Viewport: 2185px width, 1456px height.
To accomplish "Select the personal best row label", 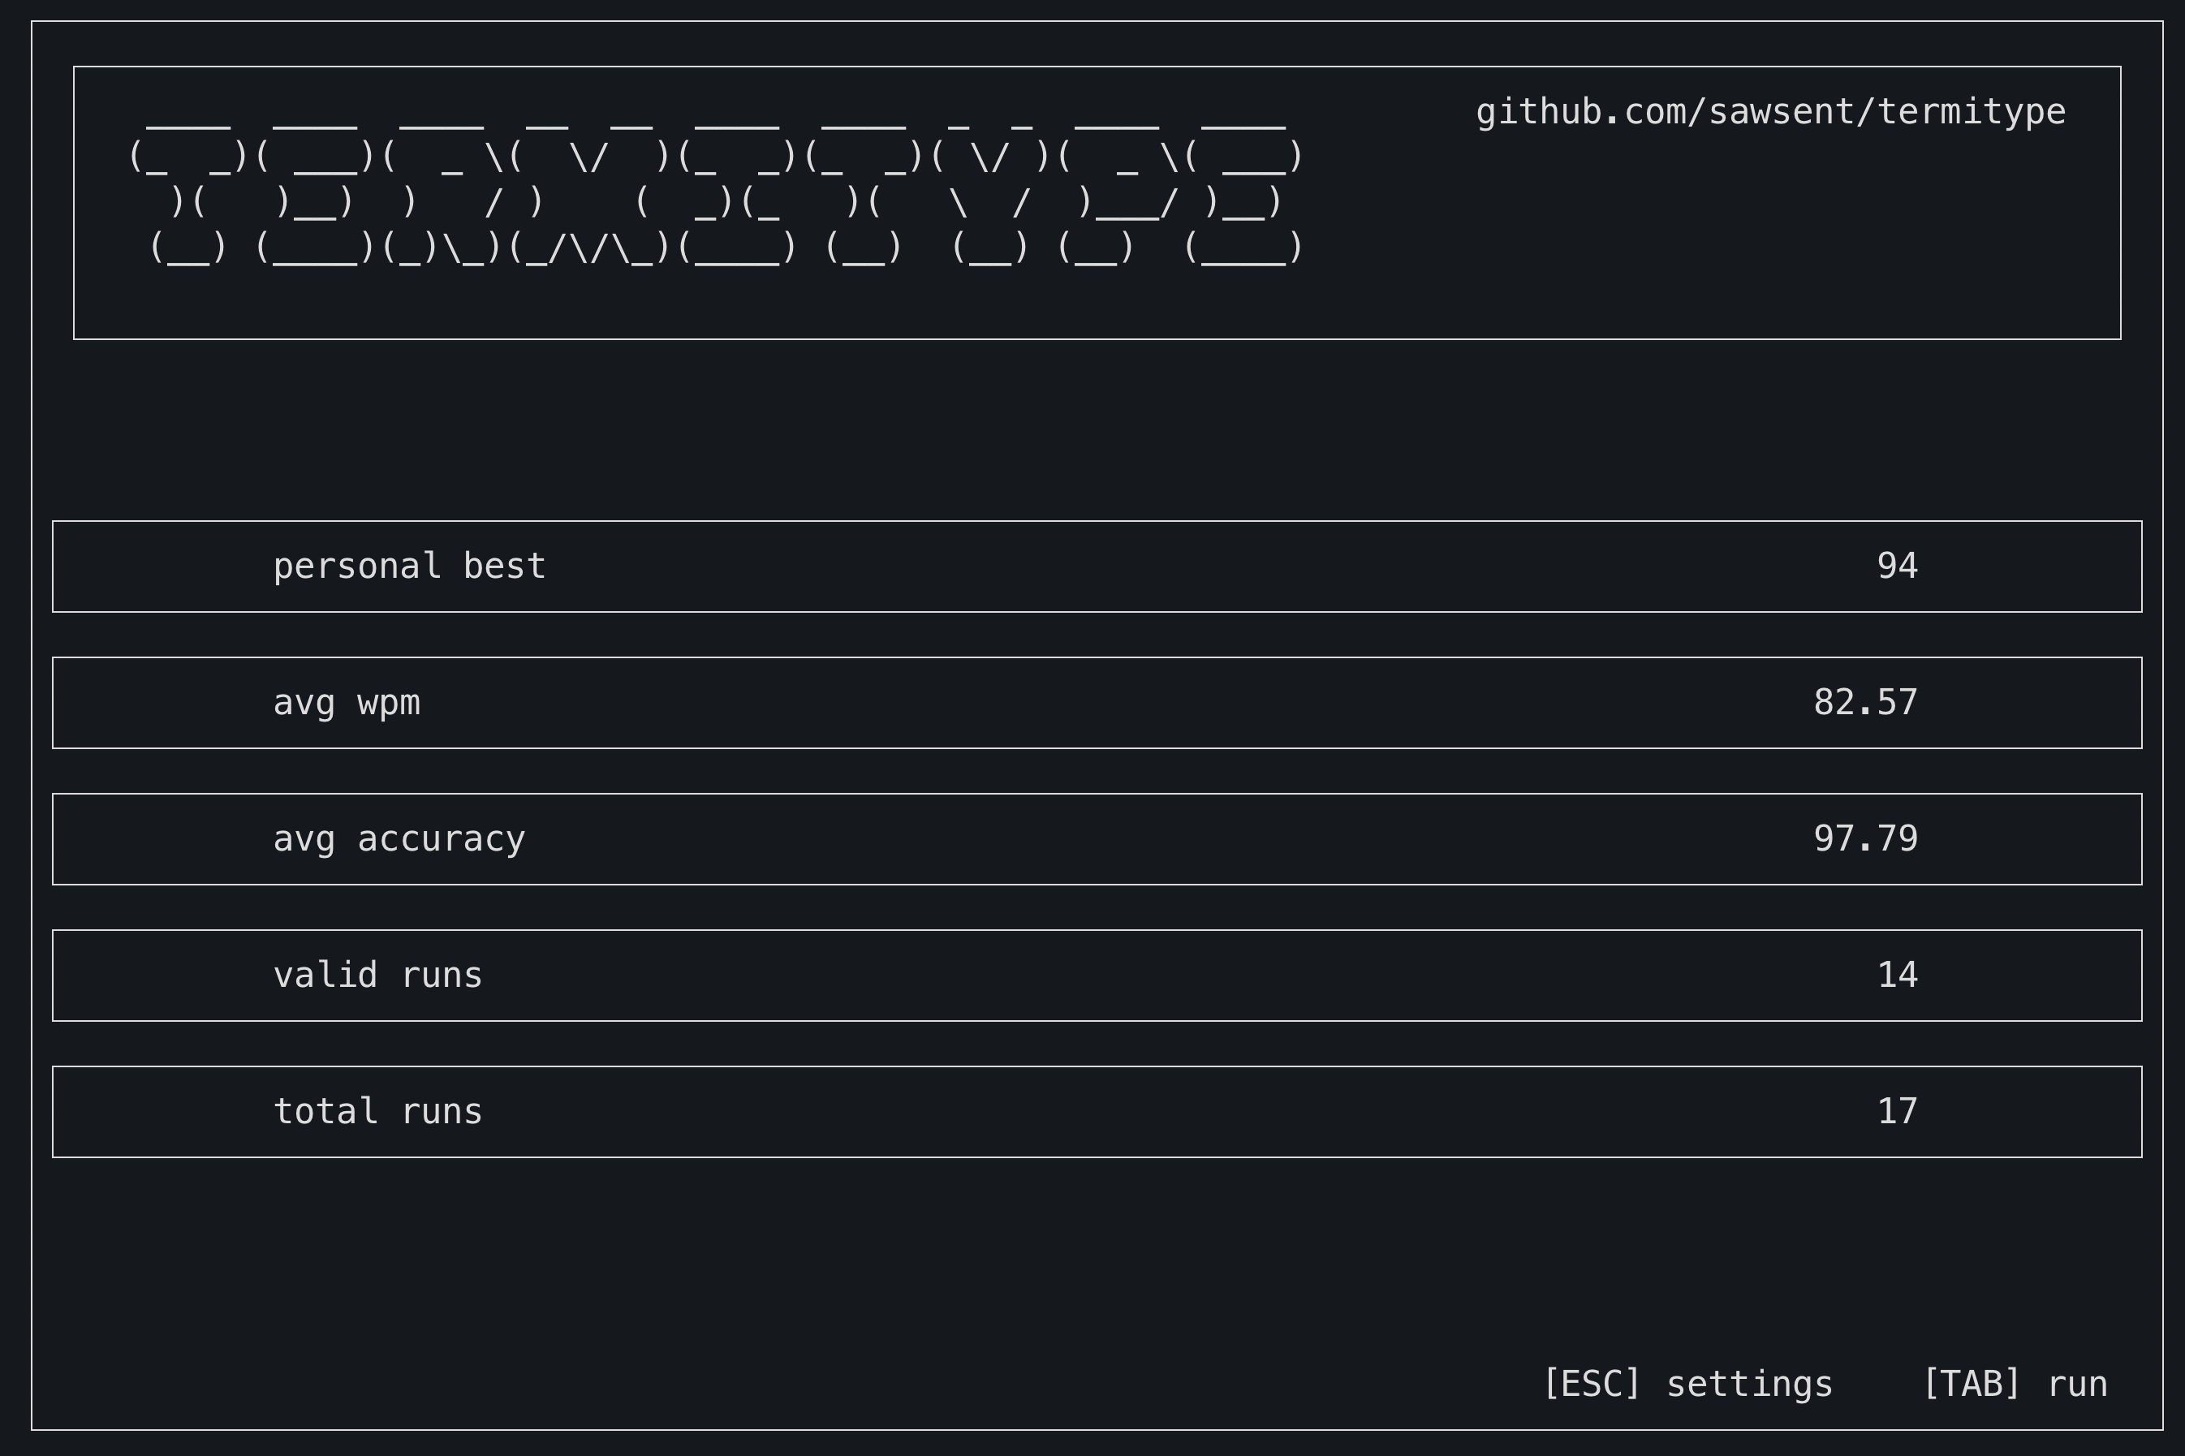I will click(x=408, y=566).
